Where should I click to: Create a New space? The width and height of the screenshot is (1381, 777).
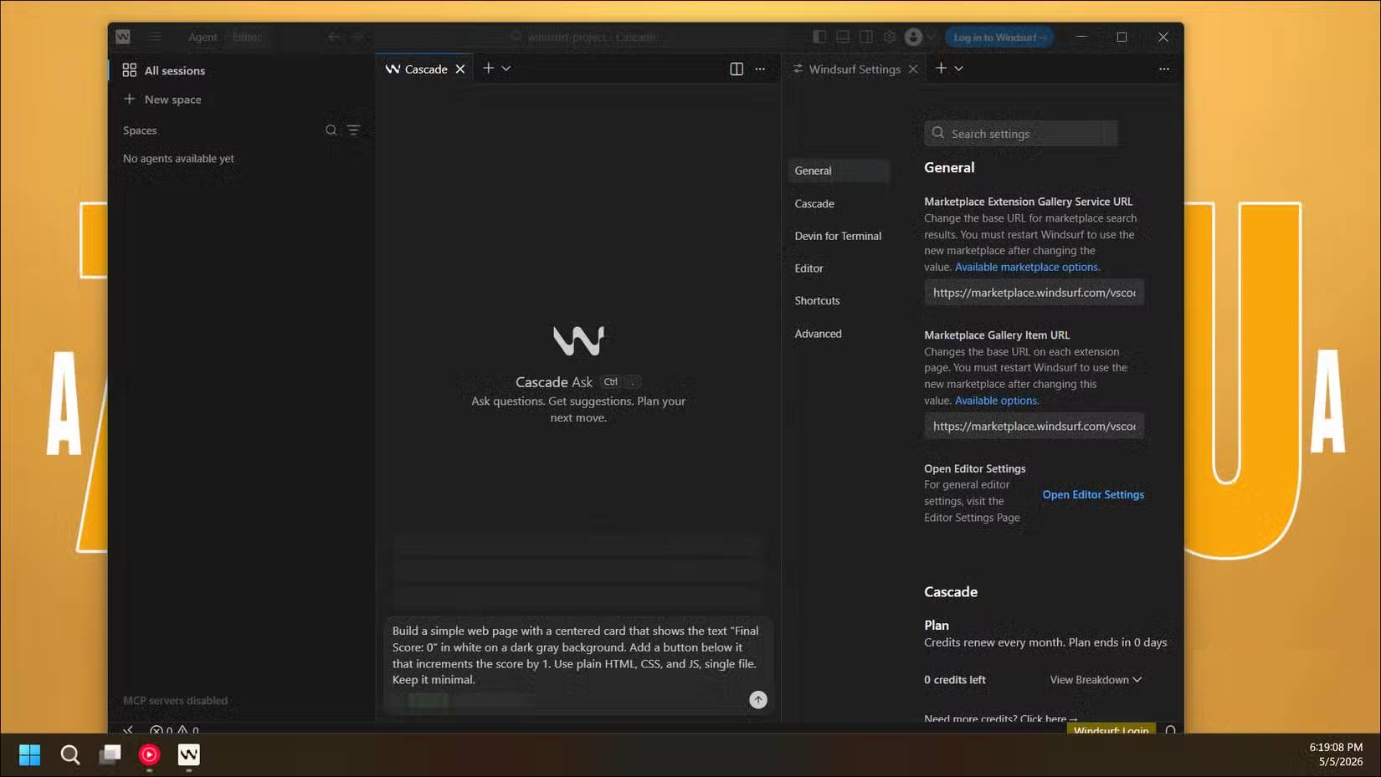pyautogui.click(x=162, y=100)
